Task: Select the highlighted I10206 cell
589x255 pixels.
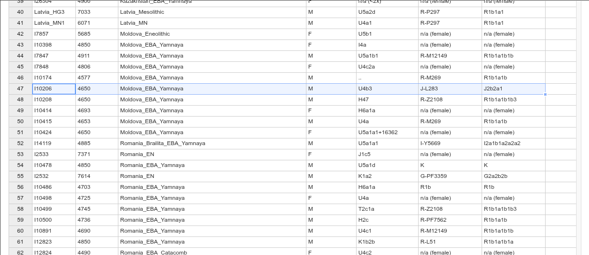Action: coord(54,88)
